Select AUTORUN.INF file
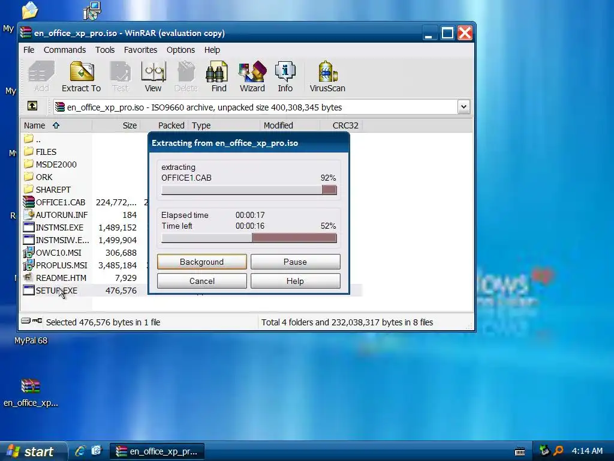This screenshot has width=614, height=461. pyautogui.click(x=56, y=215)
